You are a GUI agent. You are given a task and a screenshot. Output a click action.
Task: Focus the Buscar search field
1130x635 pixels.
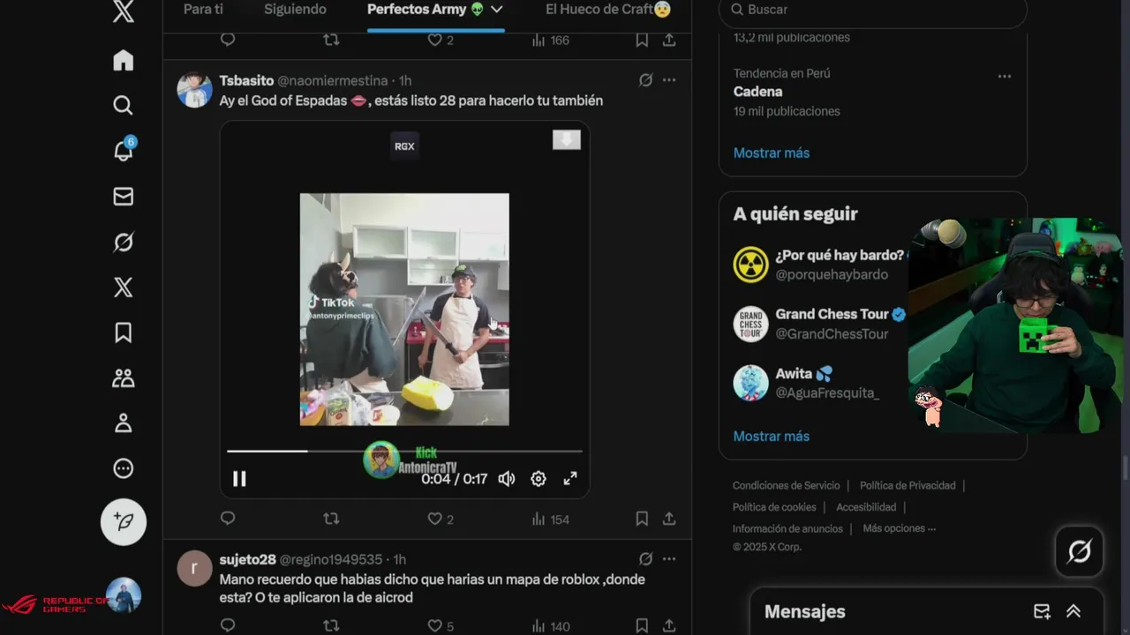pyautogui.click(x=873, y=11)
